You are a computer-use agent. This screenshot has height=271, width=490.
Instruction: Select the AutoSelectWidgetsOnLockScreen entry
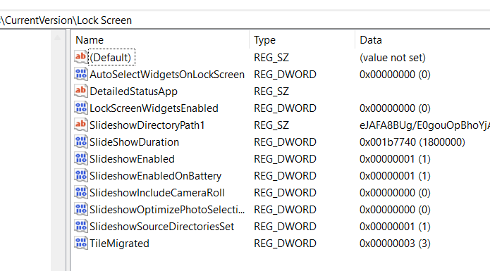click(x=167, y=75)
